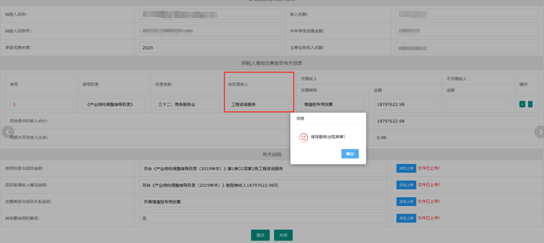
Task: Click the 符合条件的收入合计 total value field
Action: tap(453, 121)
